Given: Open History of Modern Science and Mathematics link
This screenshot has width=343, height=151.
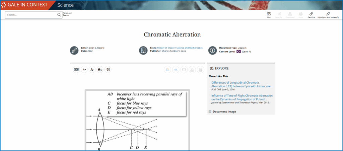Looking at the screenshot, I should 180,48.
